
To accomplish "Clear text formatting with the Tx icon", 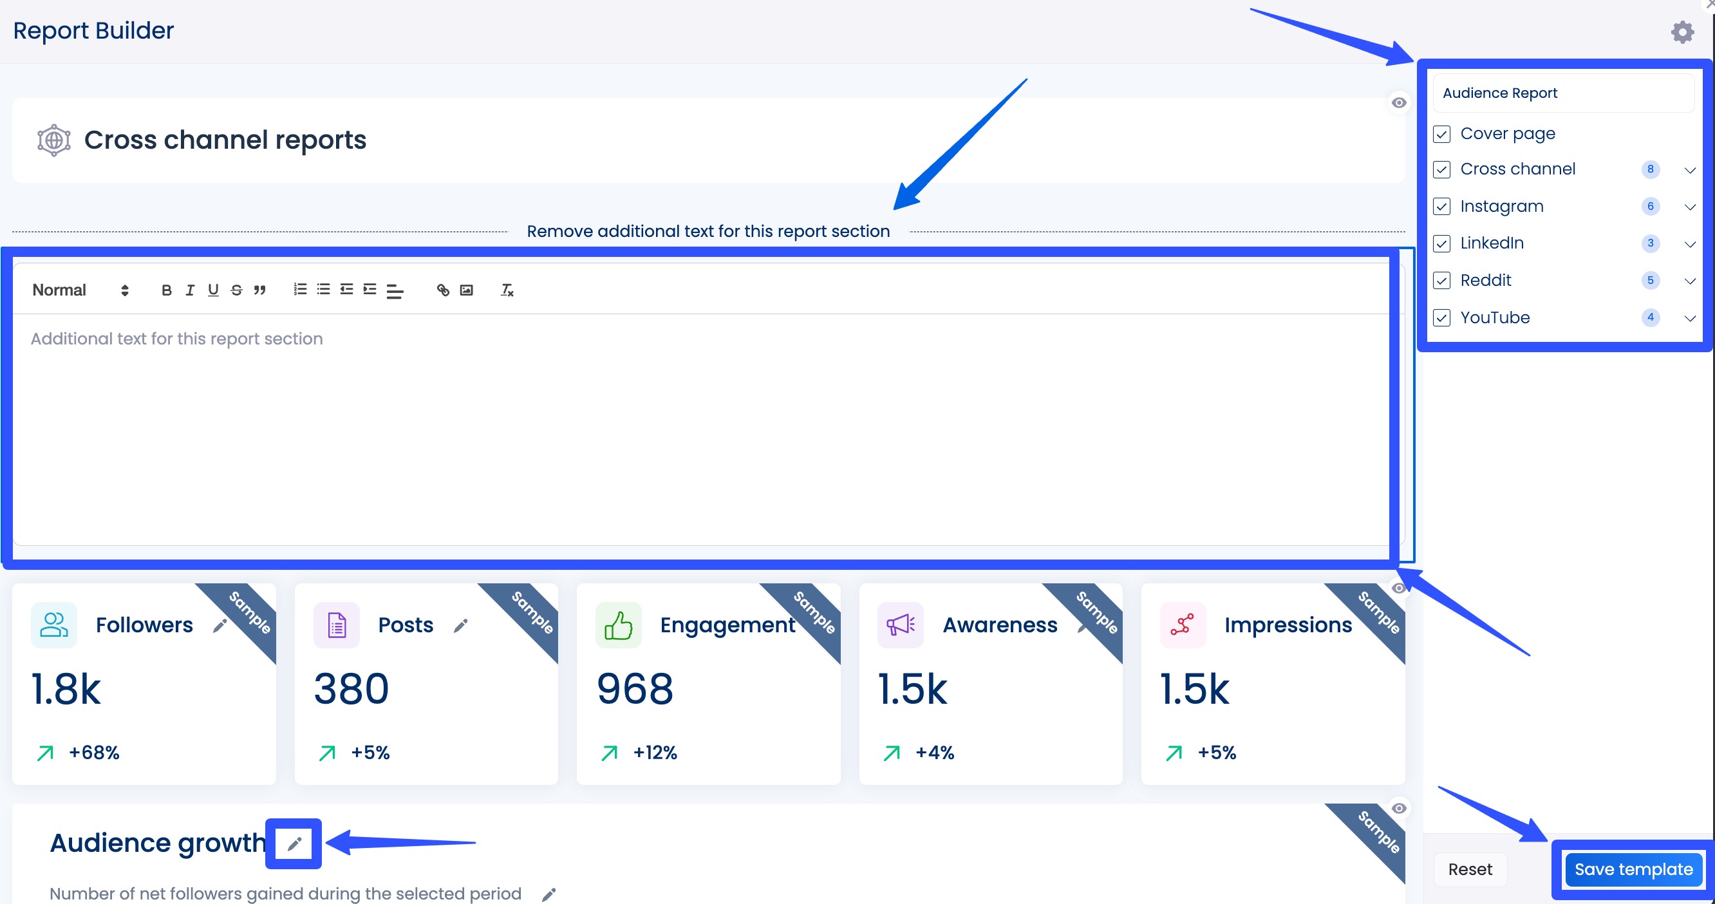I will click(507, 290).
